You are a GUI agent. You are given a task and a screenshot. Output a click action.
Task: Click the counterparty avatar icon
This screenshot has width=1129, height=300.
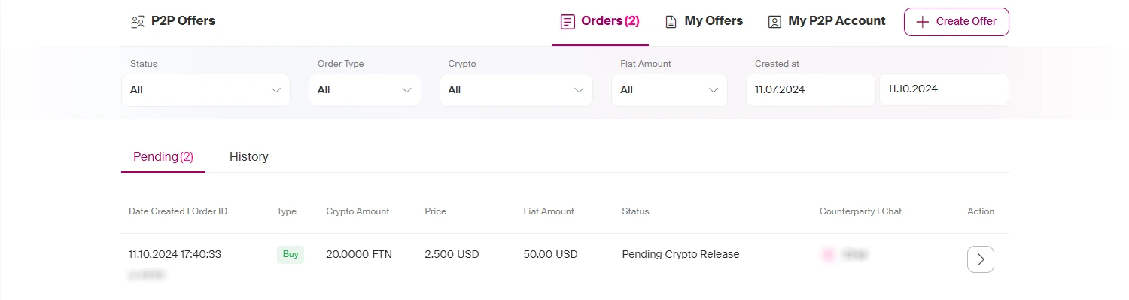pos(828,255)
